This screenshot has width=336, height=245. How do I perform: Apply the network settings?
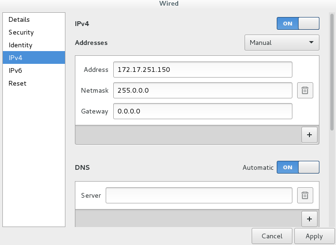click(314, 236)
